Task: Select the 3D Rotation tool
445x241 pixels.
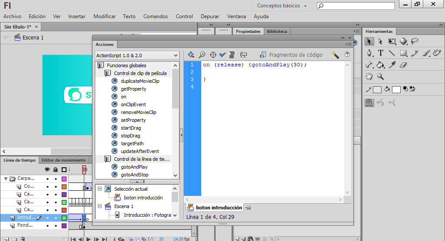Action: click(403, 41)
